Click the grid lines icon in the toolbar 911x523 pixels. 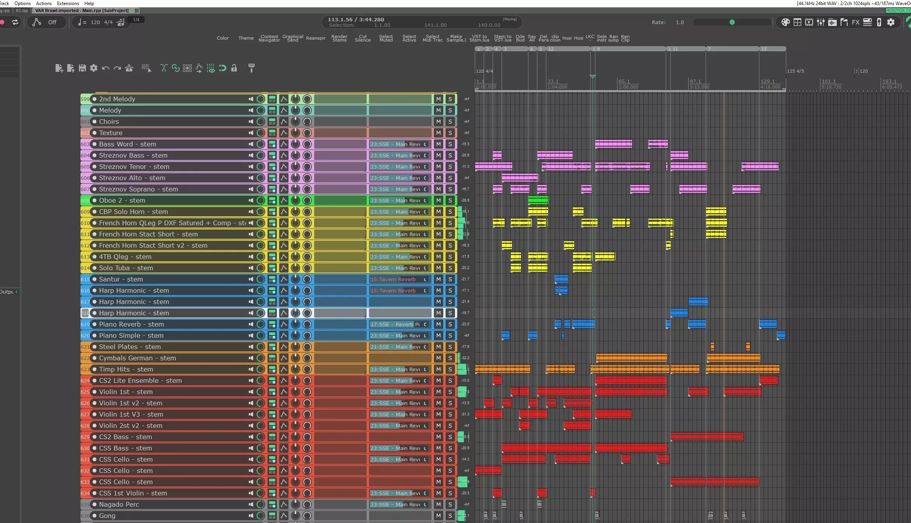187,68
